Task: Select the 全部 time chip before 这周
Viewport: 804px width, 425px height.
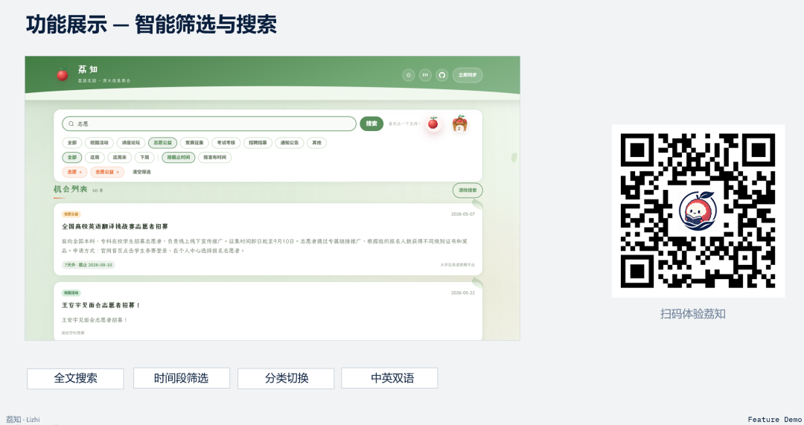Action: [x=72, y=157]
